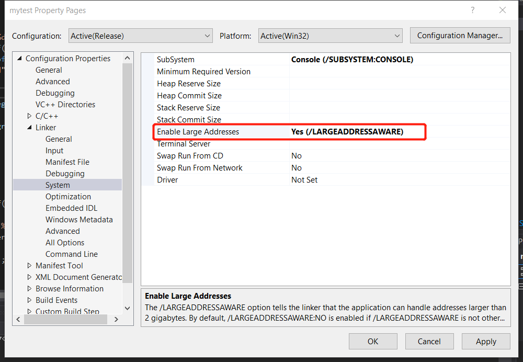This screenshot has height=362, width=523.
Task: Select the System page under Linker
Action: click(58, 185)
